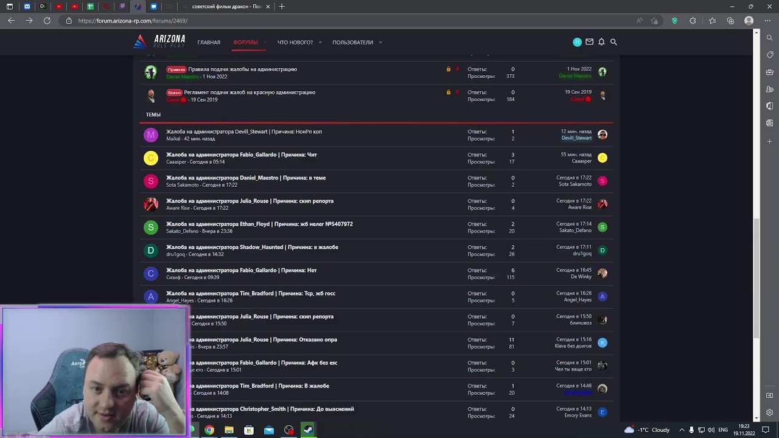Image resolution: width=779 pixels, height=438 pixels.
Task: Click the green D avatar of dru1goq thread
Action: coord(150,250)
